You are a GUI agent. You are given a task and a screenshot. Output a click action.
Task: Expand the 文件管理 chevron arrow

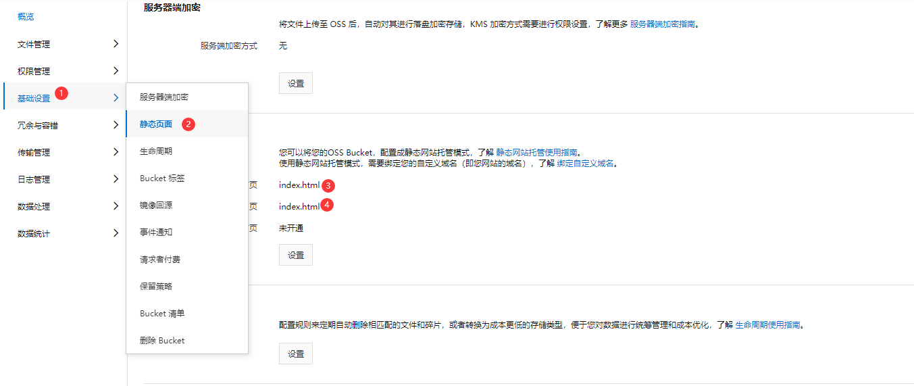116,44
